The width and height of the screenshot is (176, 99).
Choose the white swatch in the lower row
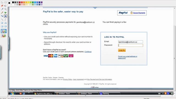[13, 4]
